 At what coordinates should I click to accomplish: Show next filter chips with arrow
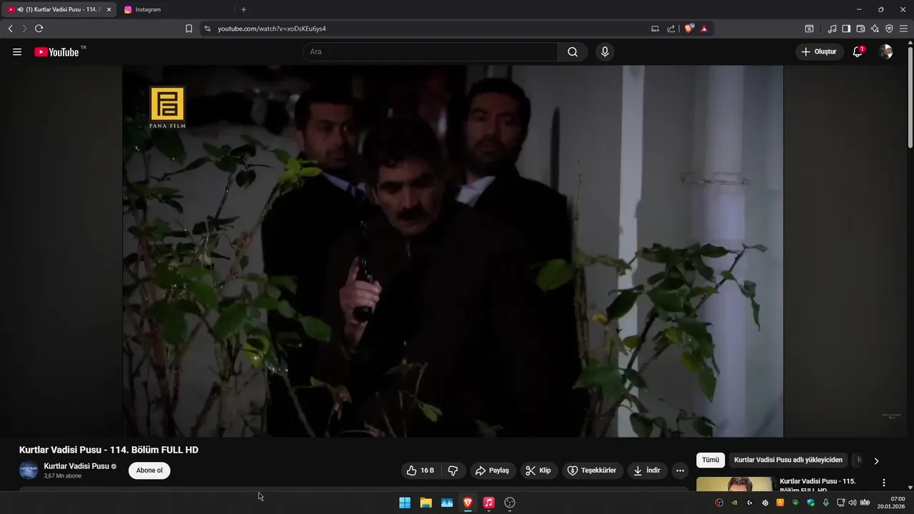(876, 460)
